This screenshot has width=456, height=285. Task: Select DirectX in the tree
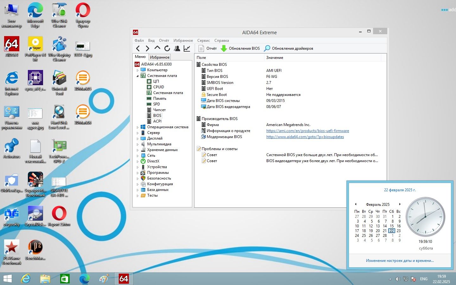pos(153,161)
